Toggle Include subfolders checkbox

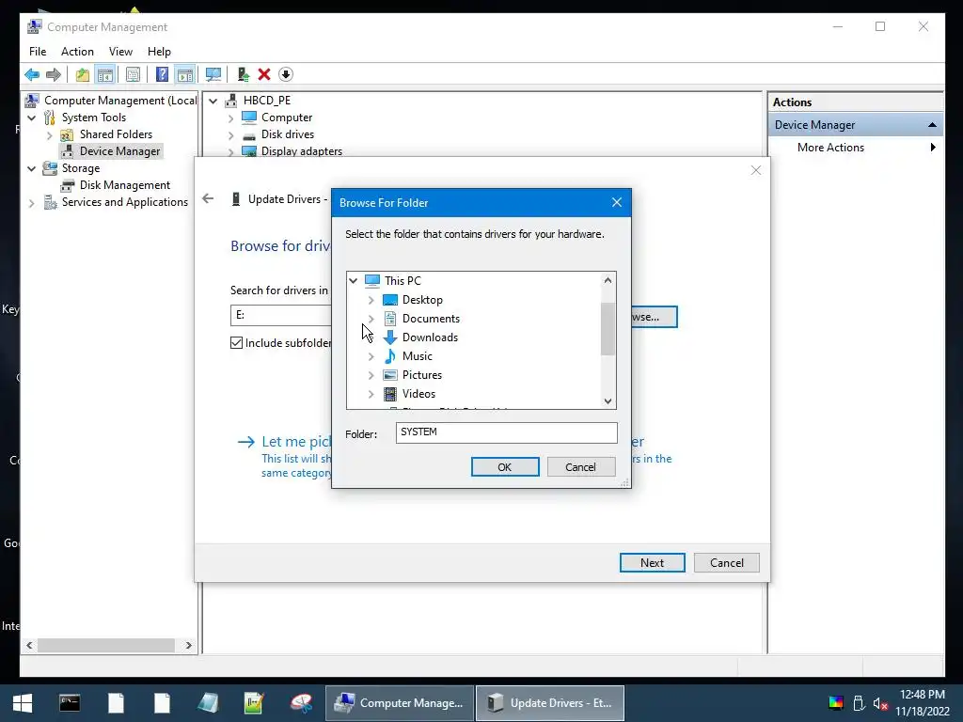(236, 342)
